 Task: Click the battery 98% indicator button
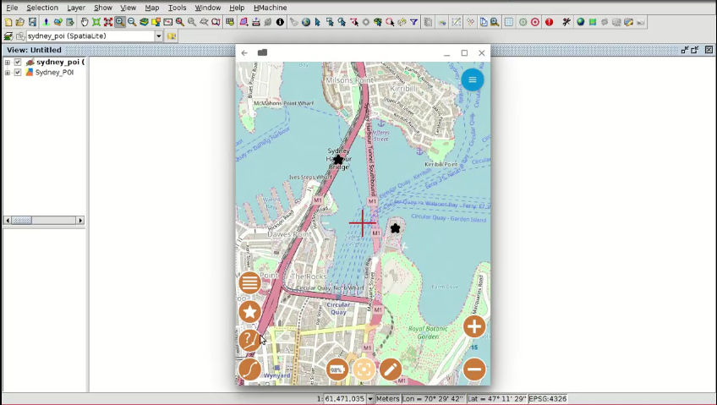click(337, 369)
